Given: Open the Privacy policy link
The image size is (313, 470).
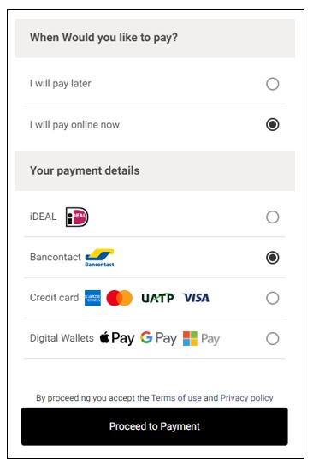Looking at the screenshot, I should tap(246, 398).
